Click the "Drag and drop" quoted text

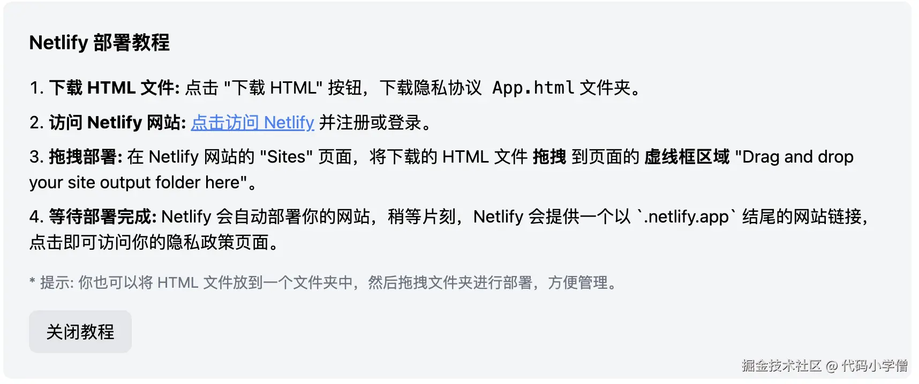(795, 157)
